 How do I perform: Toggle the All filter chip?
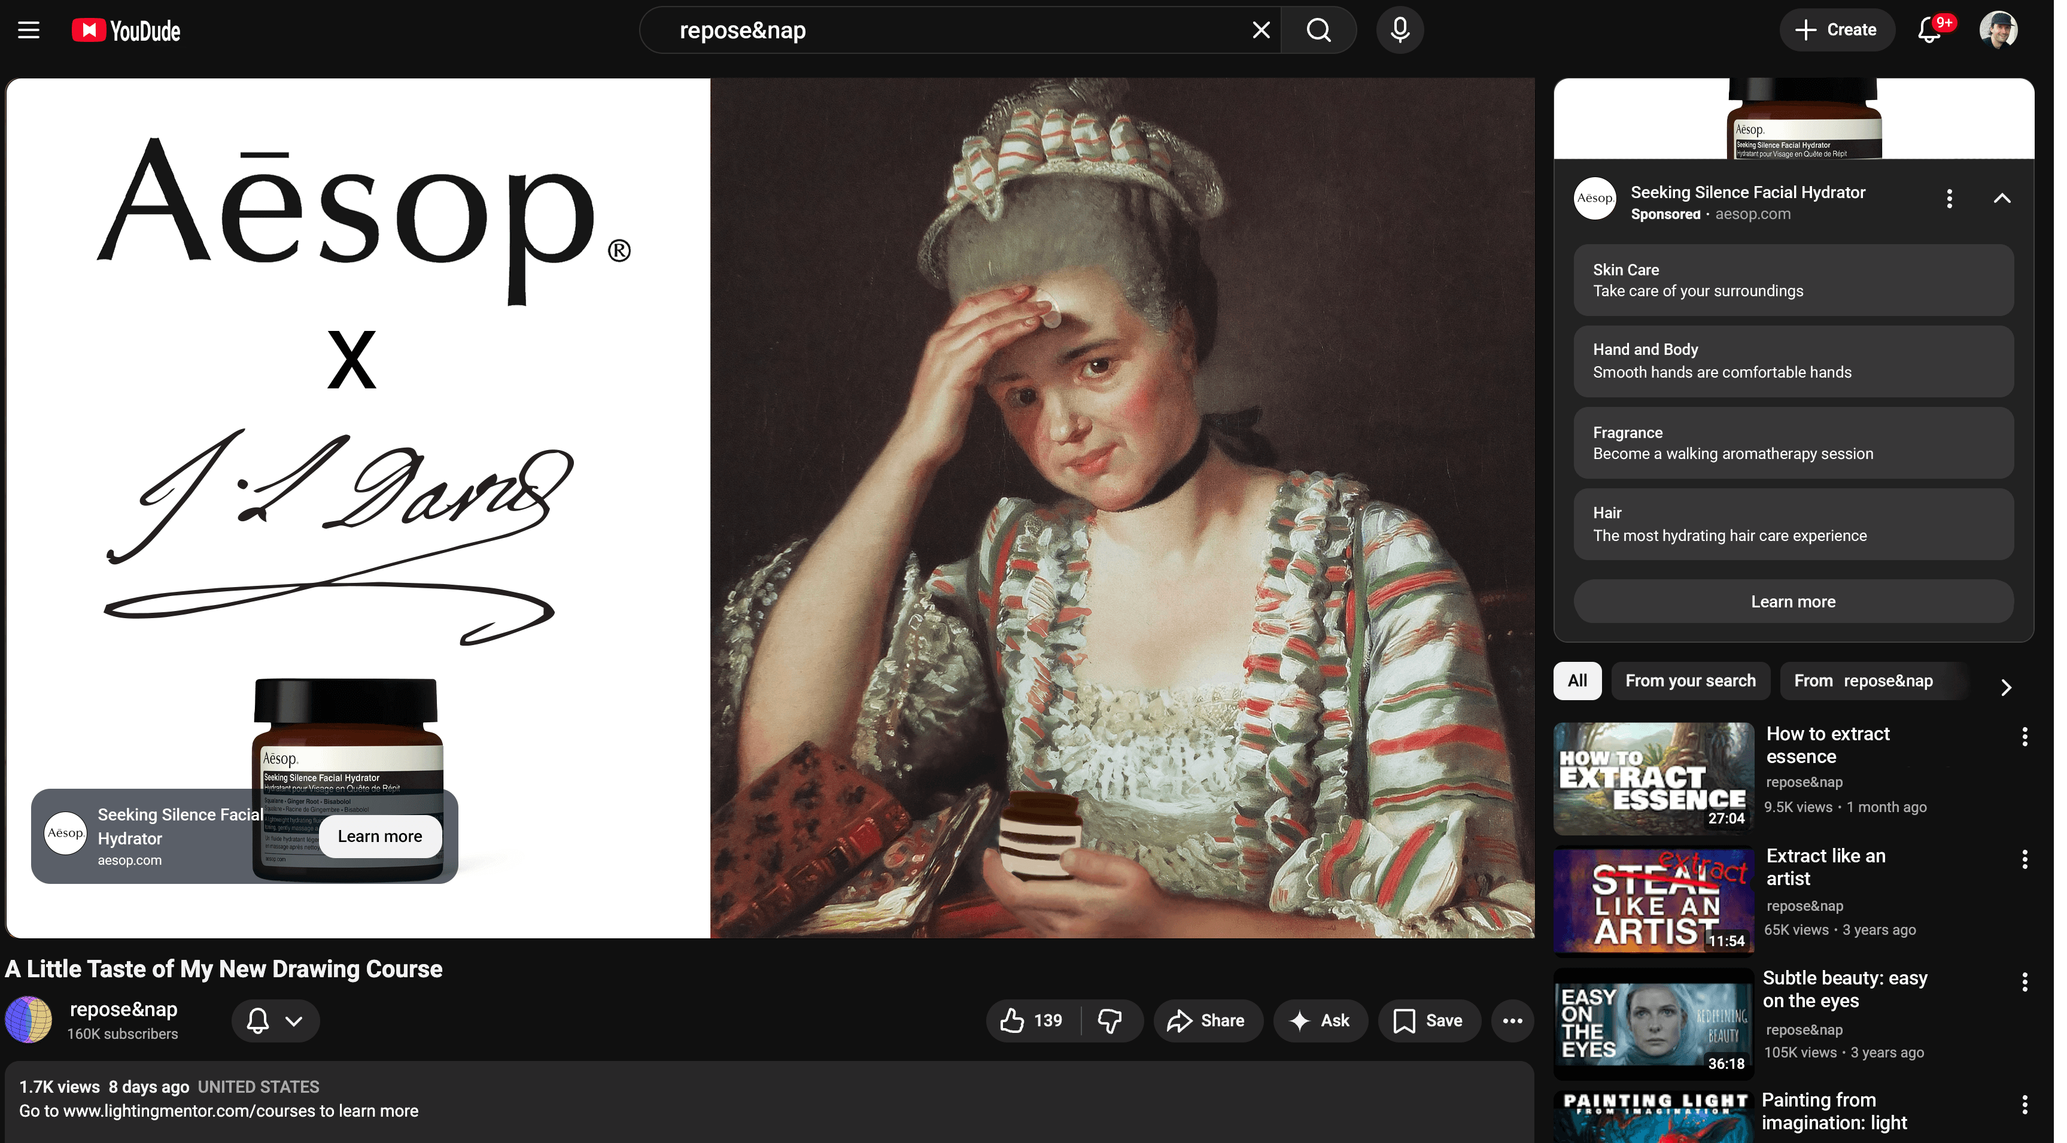[x=1577, y=680]
